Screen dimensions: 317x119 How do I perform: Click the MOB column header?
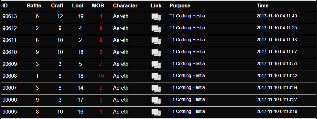click(x=98, y=5)
